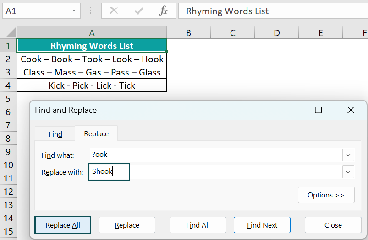Click the formula bar text Rhyming Words List

(x=227, y=11)
